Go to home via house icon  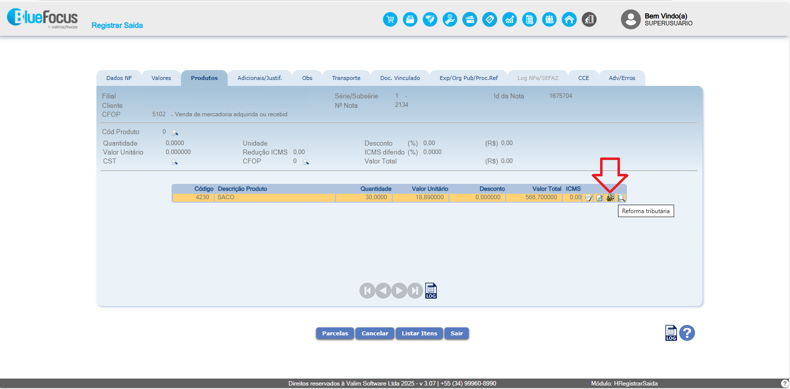[569, 19]
